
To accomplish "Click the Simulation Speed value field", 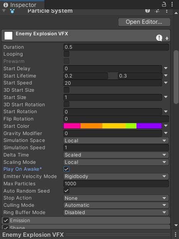I will [x=116, y=148].
